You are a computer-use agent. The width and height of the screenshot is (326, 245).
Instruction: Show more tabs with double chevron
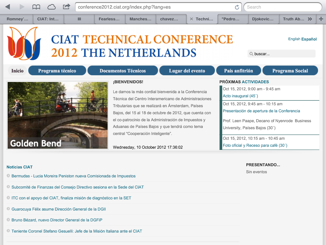(x=310, y=19)
